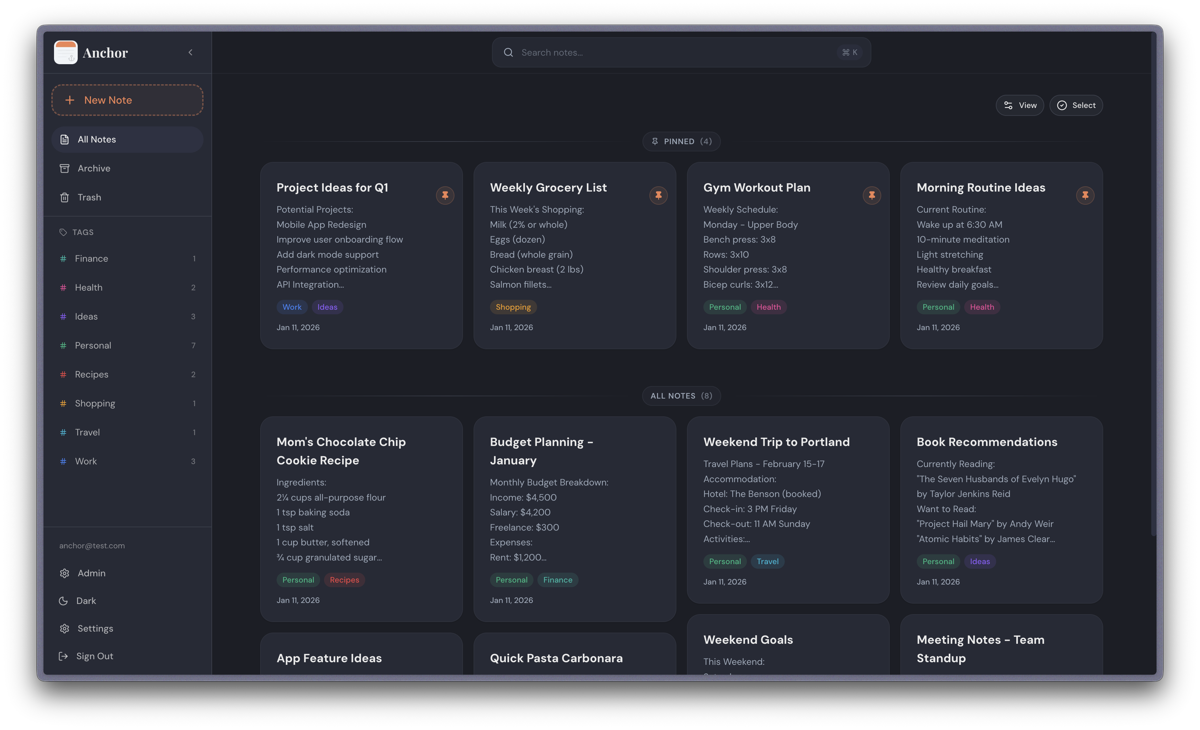Enable Select mode with Select button
The height and width of the screenshot is (730, 1200).
(1076, 105)
